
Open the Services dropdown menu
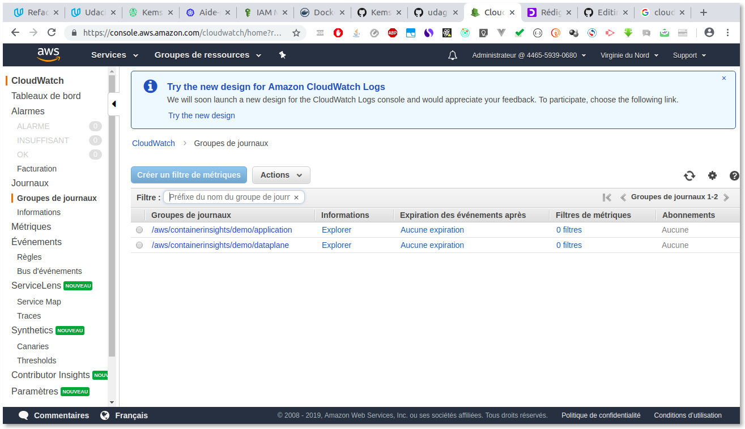click(x=114, y=55)
